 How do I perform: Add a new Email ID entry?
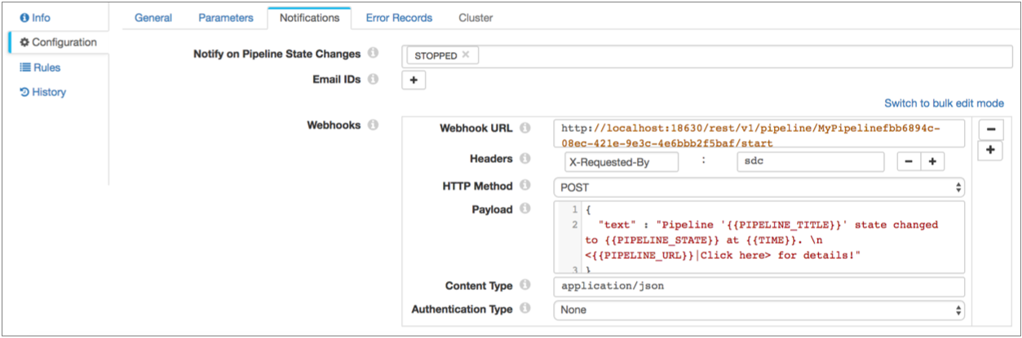pyautogui.click(x=414, y=81)
